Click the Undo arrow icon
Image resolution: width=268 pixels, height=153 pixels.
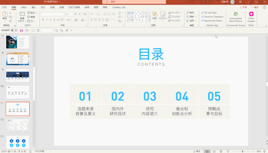coord(26,31)
